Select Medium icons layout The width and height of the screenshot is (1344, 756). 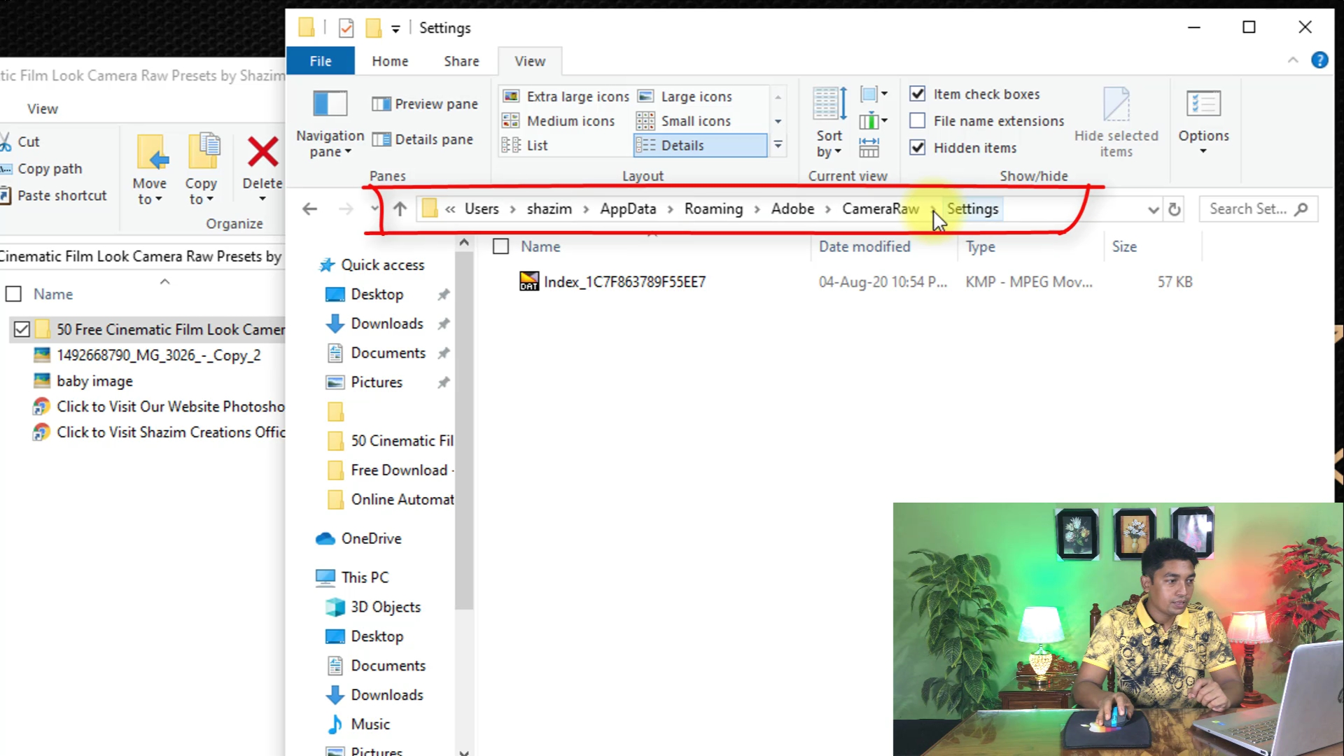coord(559,121)
